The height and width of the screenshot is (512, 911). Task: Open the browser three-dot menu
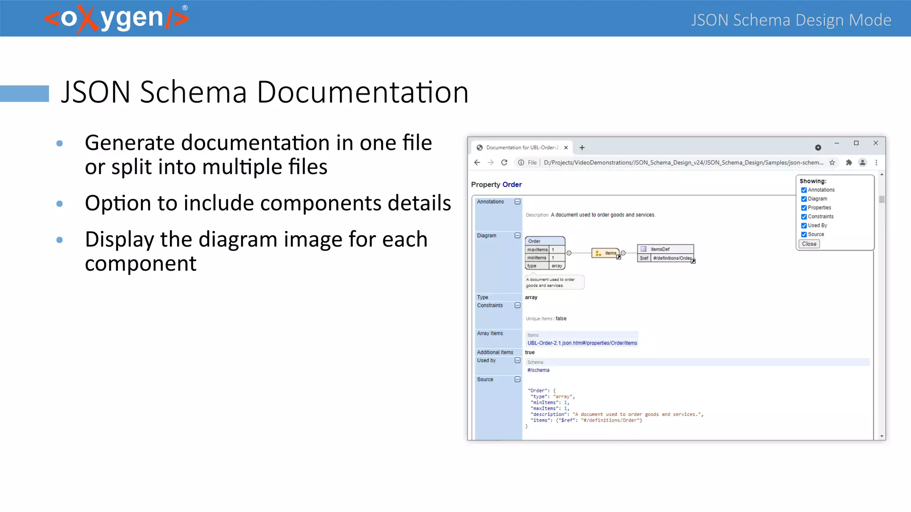[x=876, y=163]
